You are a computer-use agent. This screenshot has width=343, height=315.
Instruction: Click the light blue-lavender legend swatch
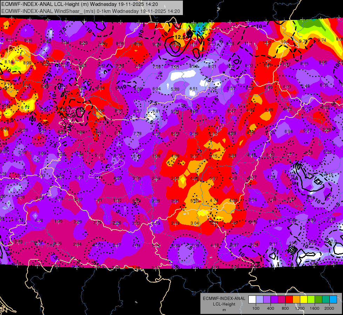(x=259, y=300)
